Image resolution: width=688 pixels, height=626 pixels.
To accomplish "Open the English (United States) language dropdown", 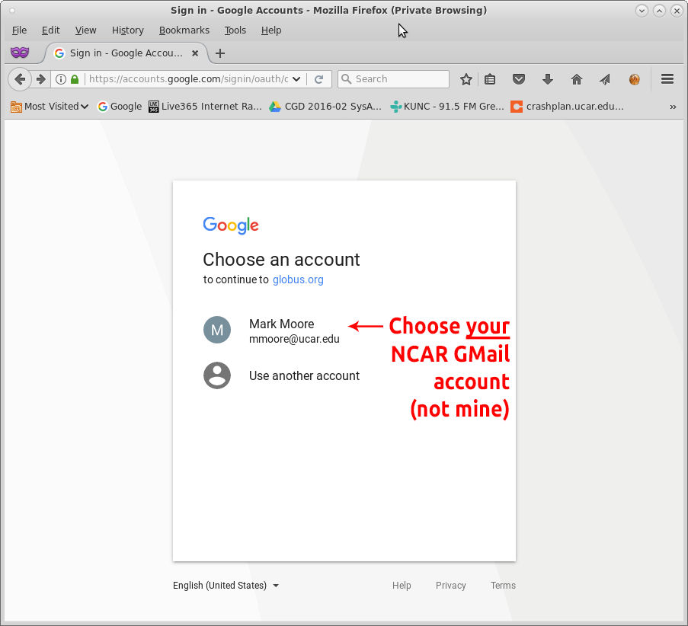I will pyautogui.click(x=226, y=586).
